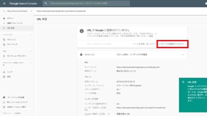Click the sitemap.xml URL value
This screenshot has width=207, height=116.
click(x=138, y=67)
